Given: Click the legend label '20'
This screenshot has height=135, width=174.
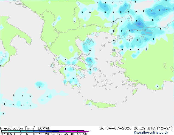Looking at the screenshot, I should (47, 134).
